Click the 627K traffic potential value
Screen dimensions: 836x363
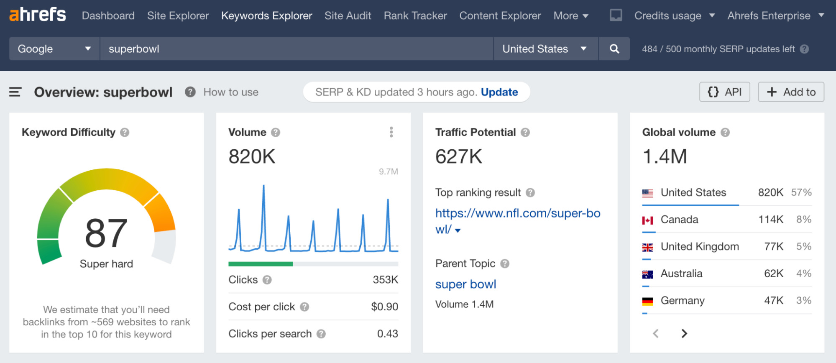pos(459,157)
